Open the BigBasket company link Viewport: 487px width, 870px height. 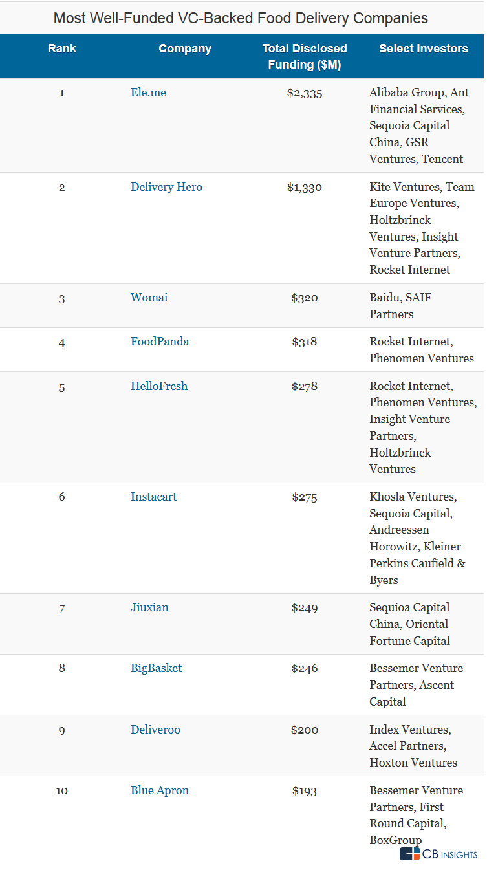click(x=156, y=668)
